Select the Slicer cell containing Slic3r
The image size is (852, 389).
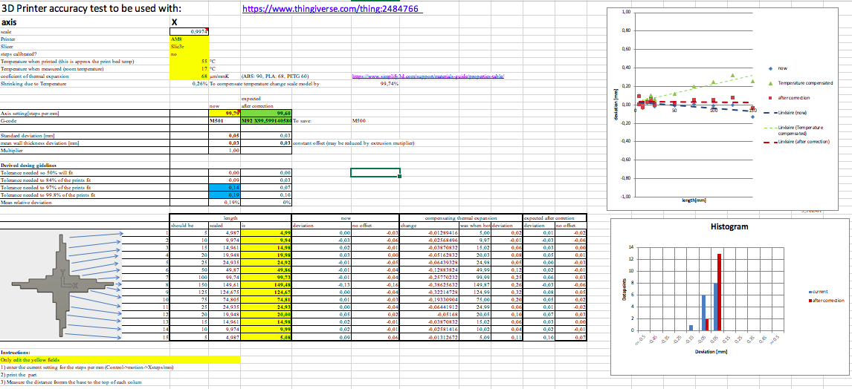[x=190, y=47]
